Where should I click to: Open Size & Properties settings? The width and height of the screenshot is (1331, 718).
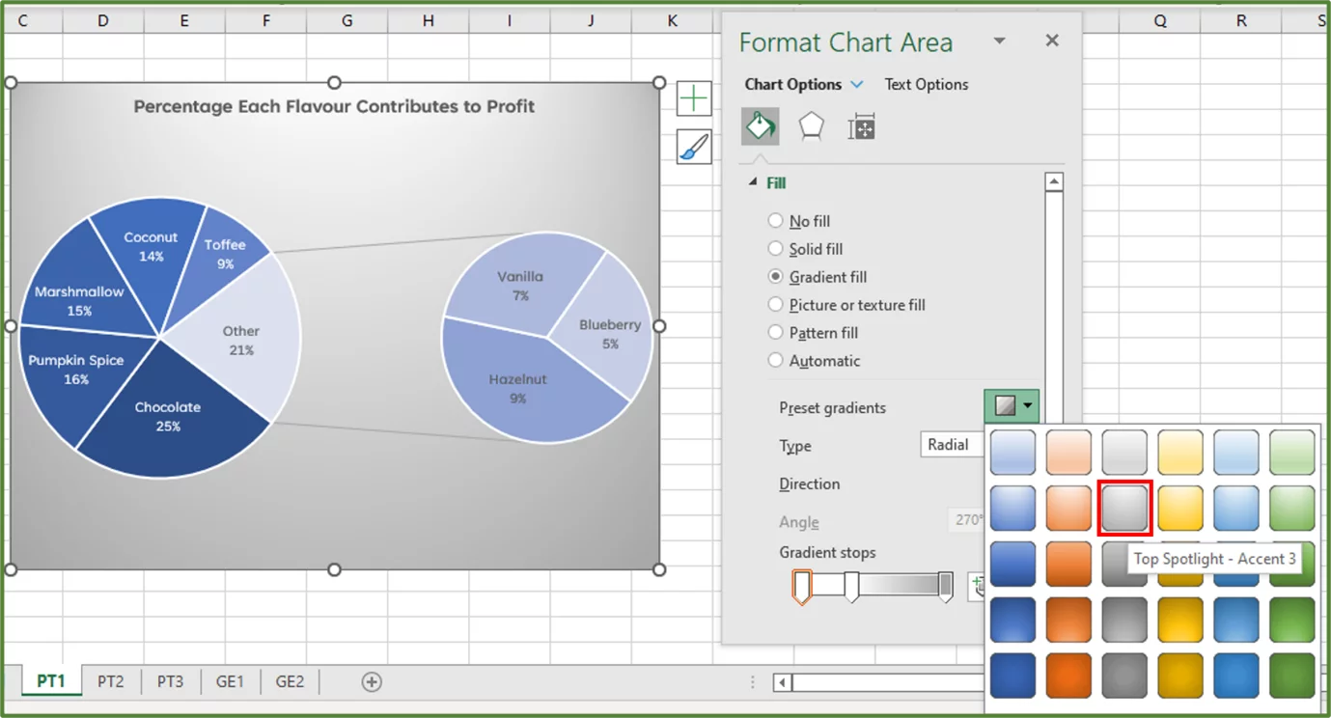click(860, 125)
